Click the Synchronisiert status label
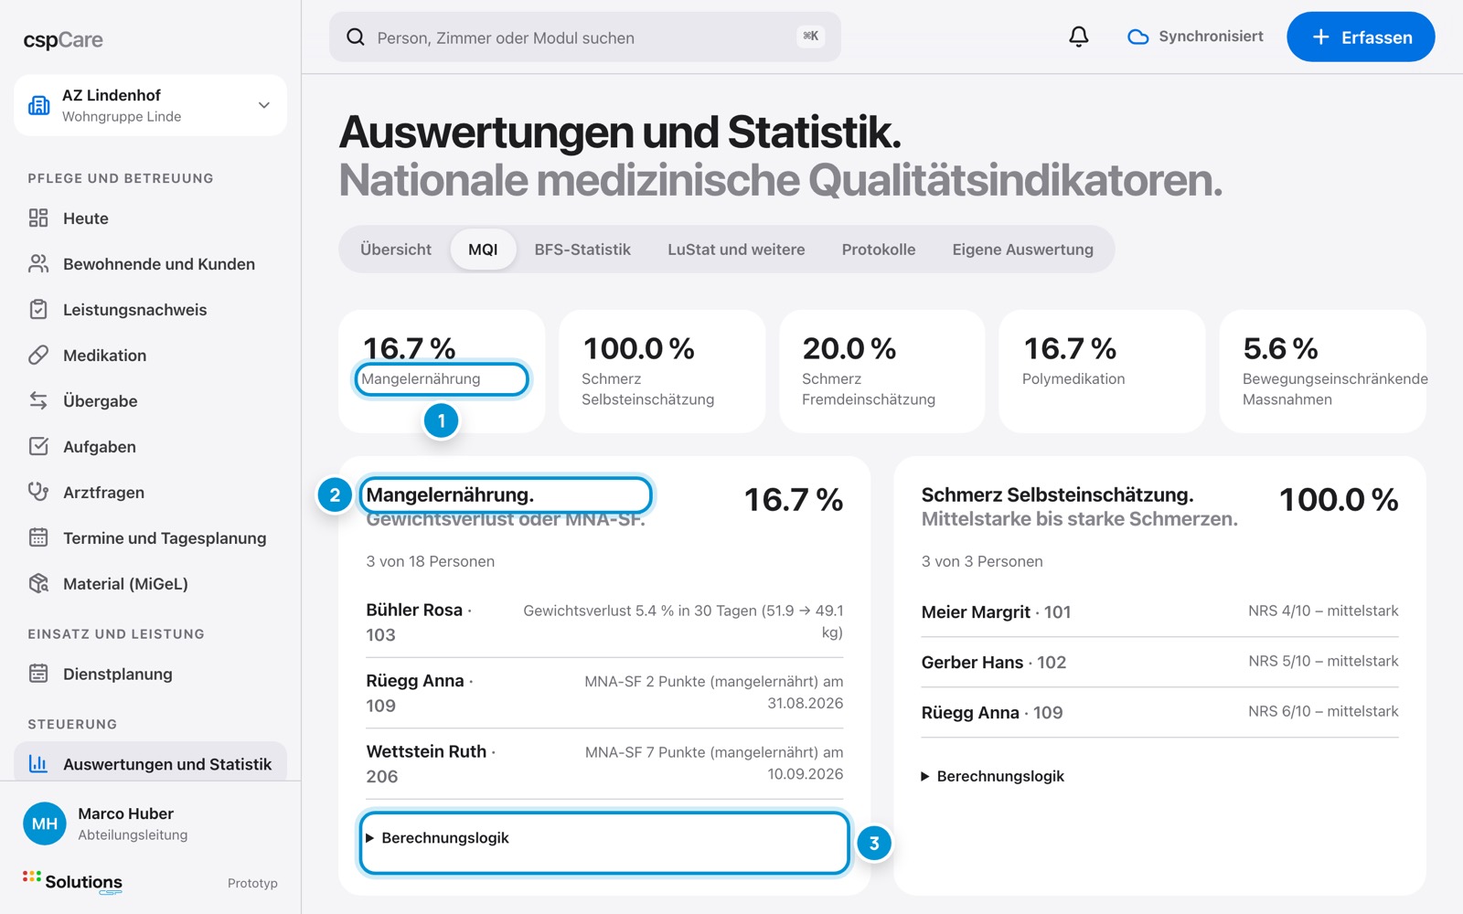The height and width of the screenshot is (914, 1463). point(1211,37)
